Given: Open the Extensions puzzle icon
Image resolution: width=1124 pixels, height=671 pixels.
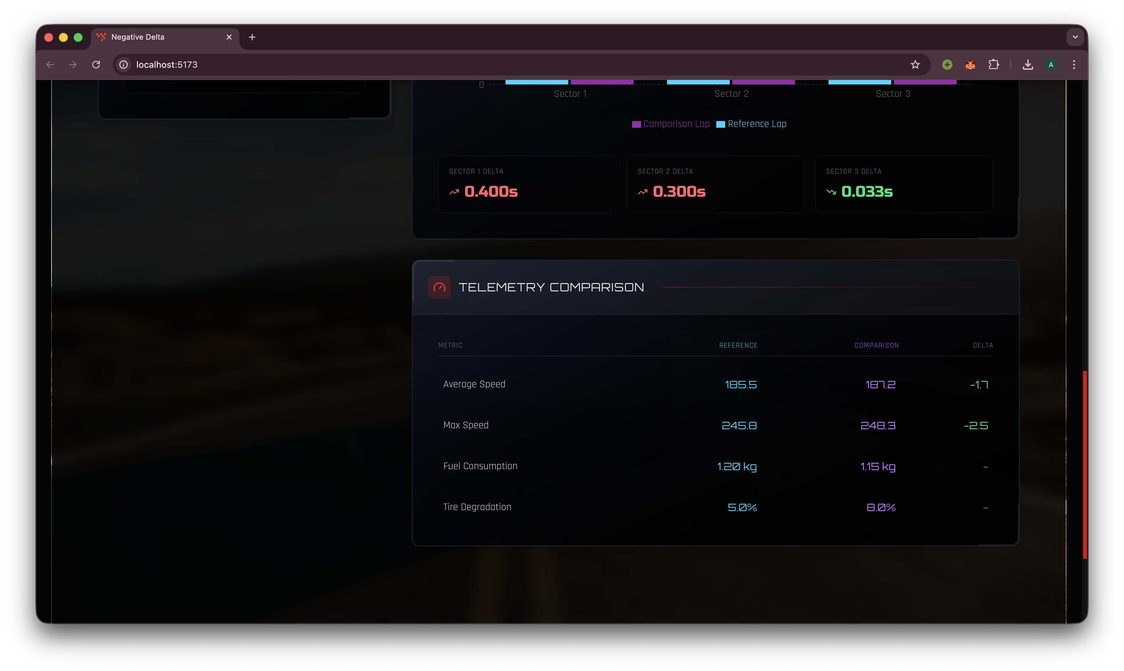Looking at the screenshot, I should point(993,65).
